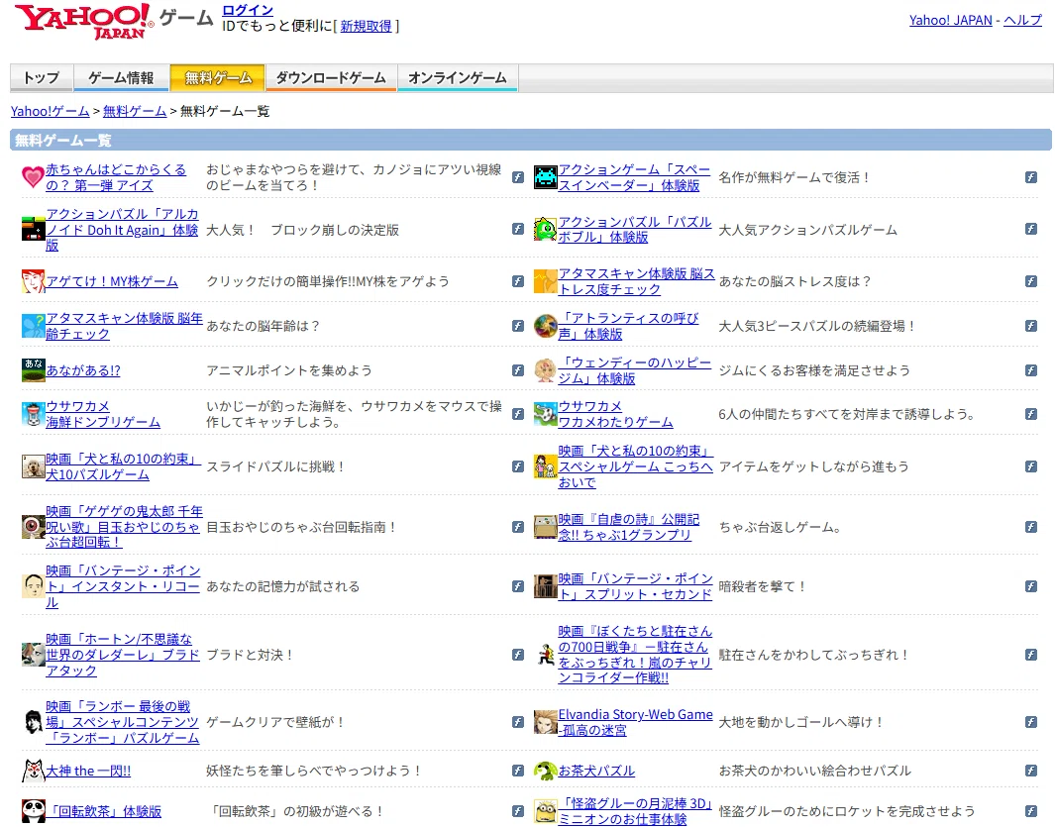Open the アゲてけ！MY株ゲーム link
1055x827 pixels.
[112, 281]
